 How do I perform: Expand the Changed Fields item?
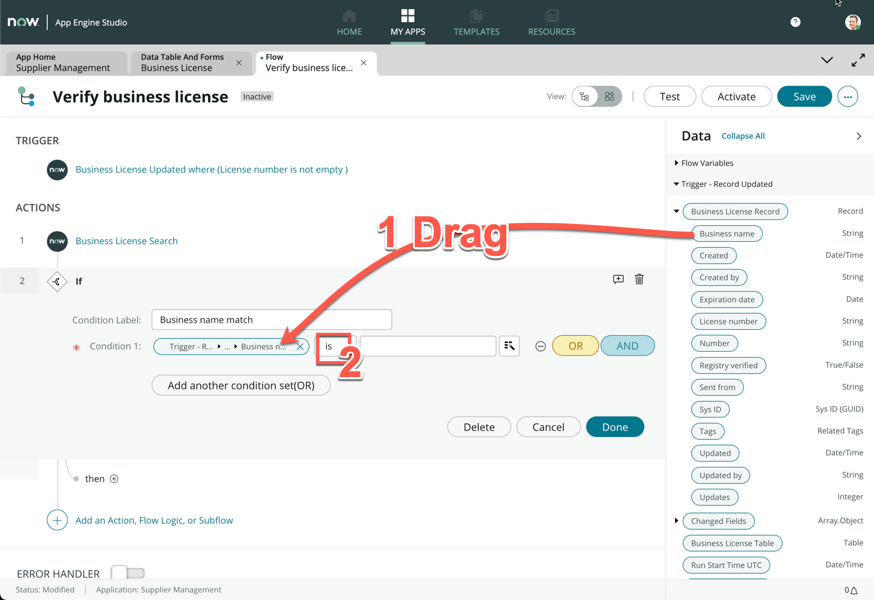(x=677, y=521)
